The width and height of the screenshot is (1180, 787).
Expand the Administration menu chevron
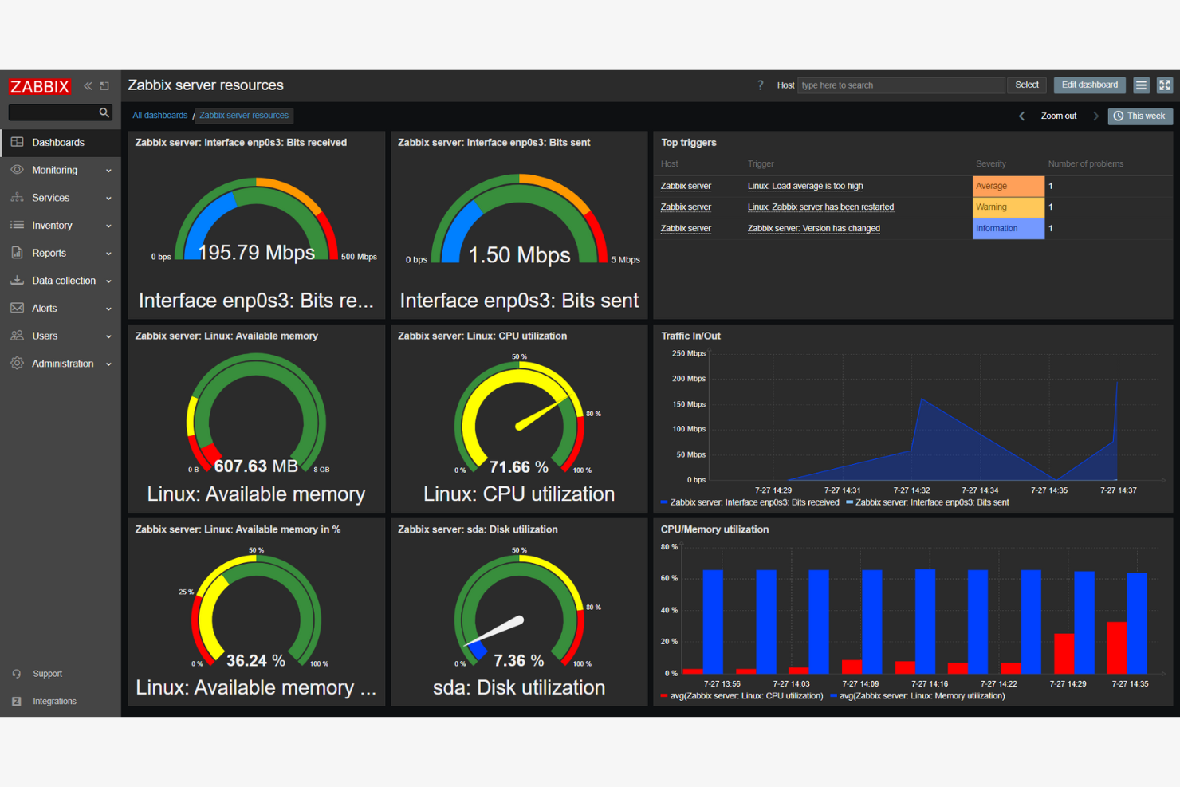point(108,364)
